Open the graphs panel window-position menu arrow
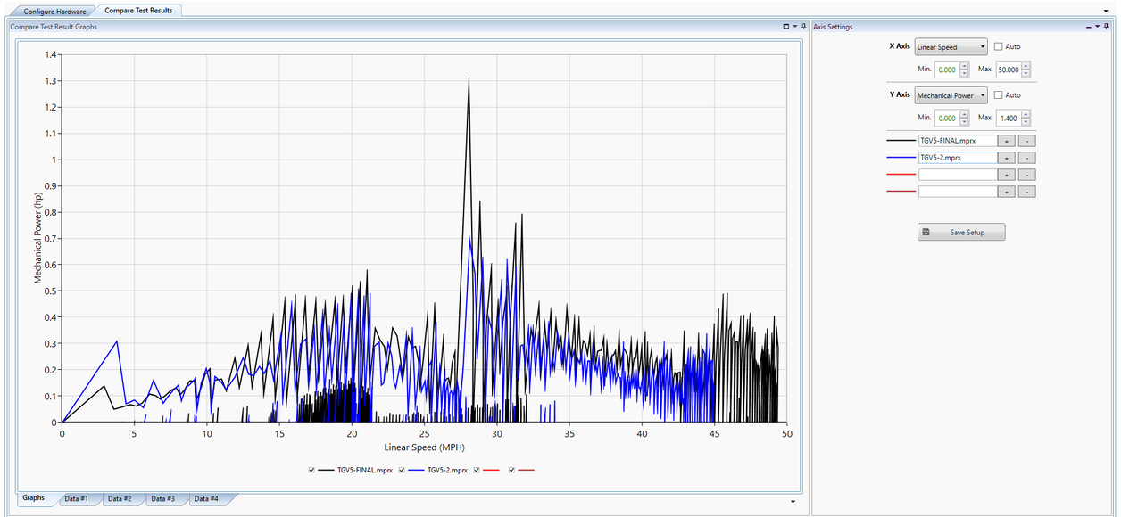The width and height of the screenshot is (1121, 517). 795,27
